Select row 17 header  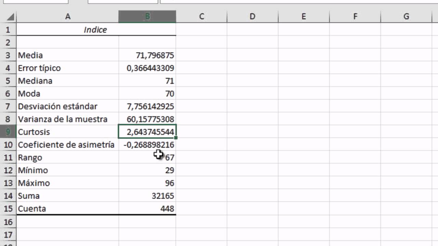(x=8, y=235)
